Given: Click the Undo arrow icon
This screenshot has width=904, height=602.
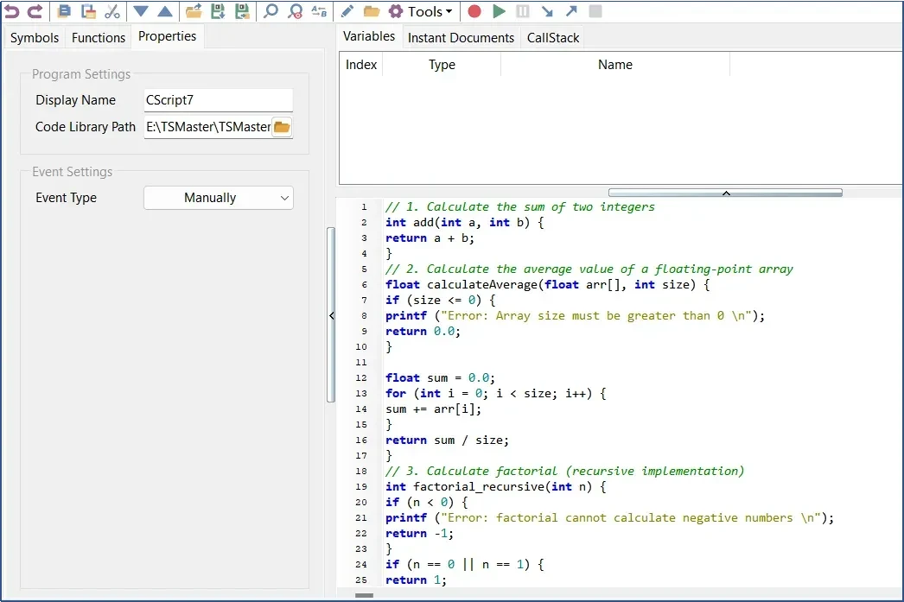Looking at the screenshot, I should coord(11,11).
